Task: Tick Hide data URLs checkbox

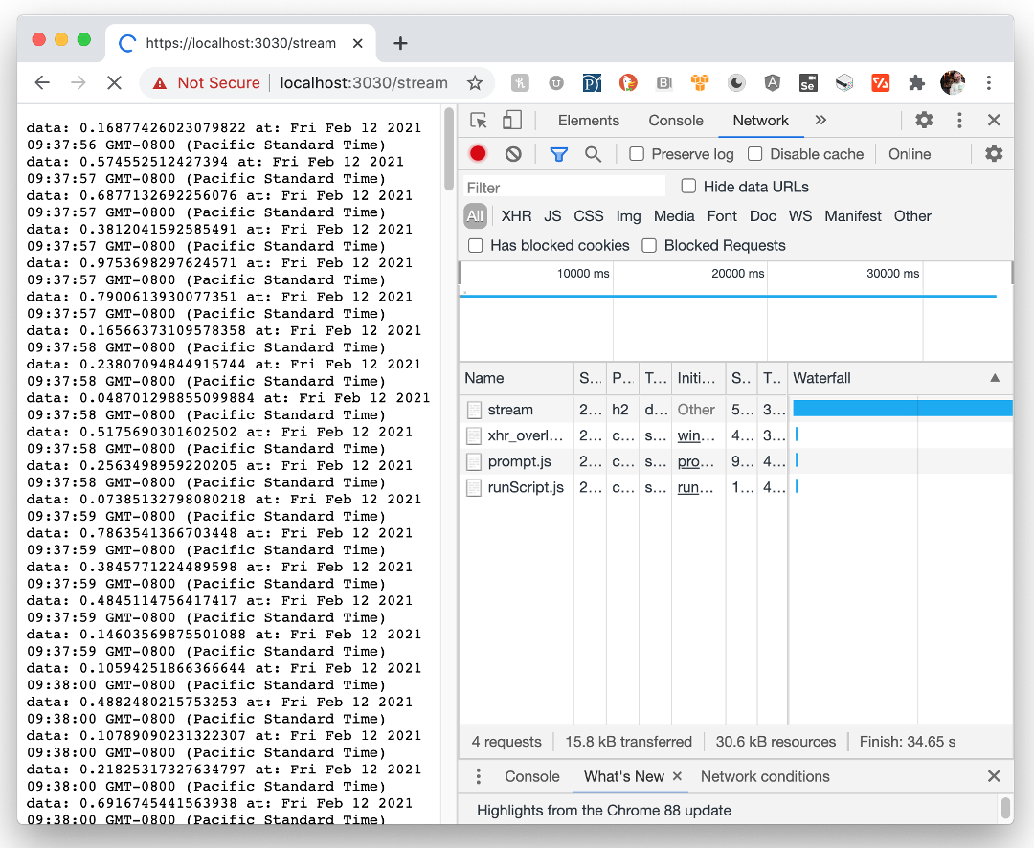Action: [x=688, y=187]
